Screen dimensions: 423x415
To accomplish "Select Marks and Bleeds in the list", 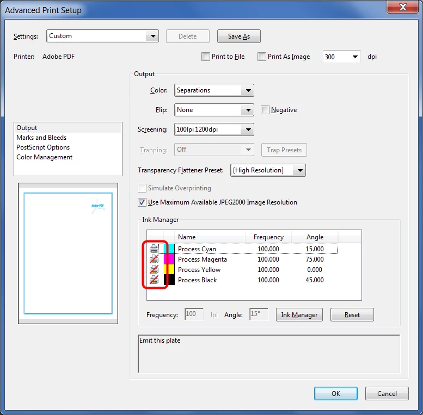I will click(68, 138).
